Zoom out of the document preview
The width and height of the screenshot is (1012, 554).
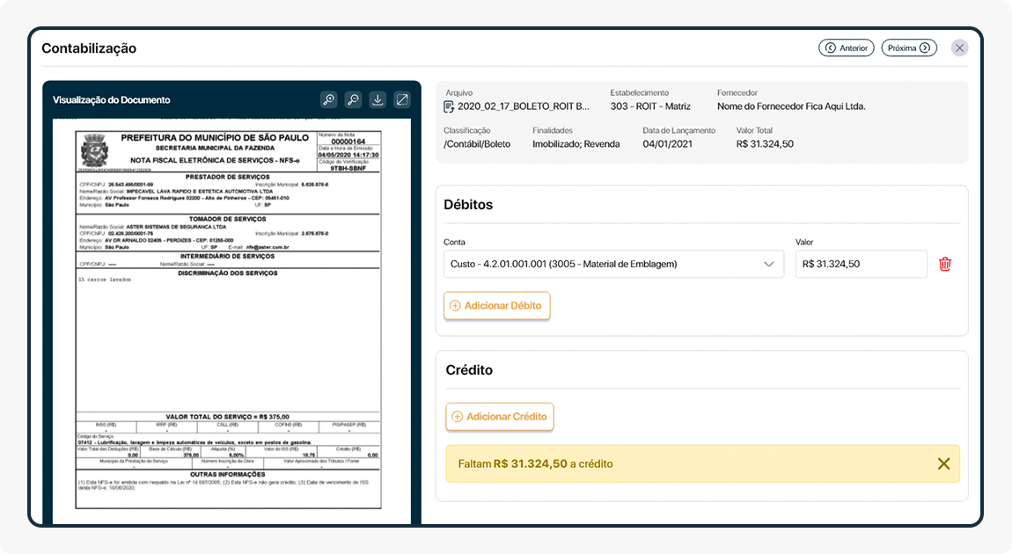[x=353, y=100]
